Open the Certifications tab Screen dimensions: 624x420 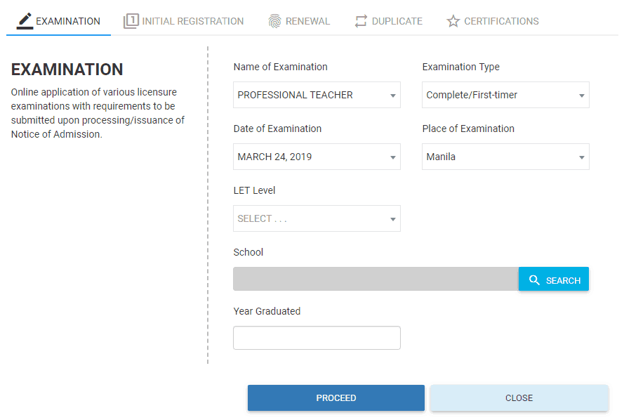(493, 20)
